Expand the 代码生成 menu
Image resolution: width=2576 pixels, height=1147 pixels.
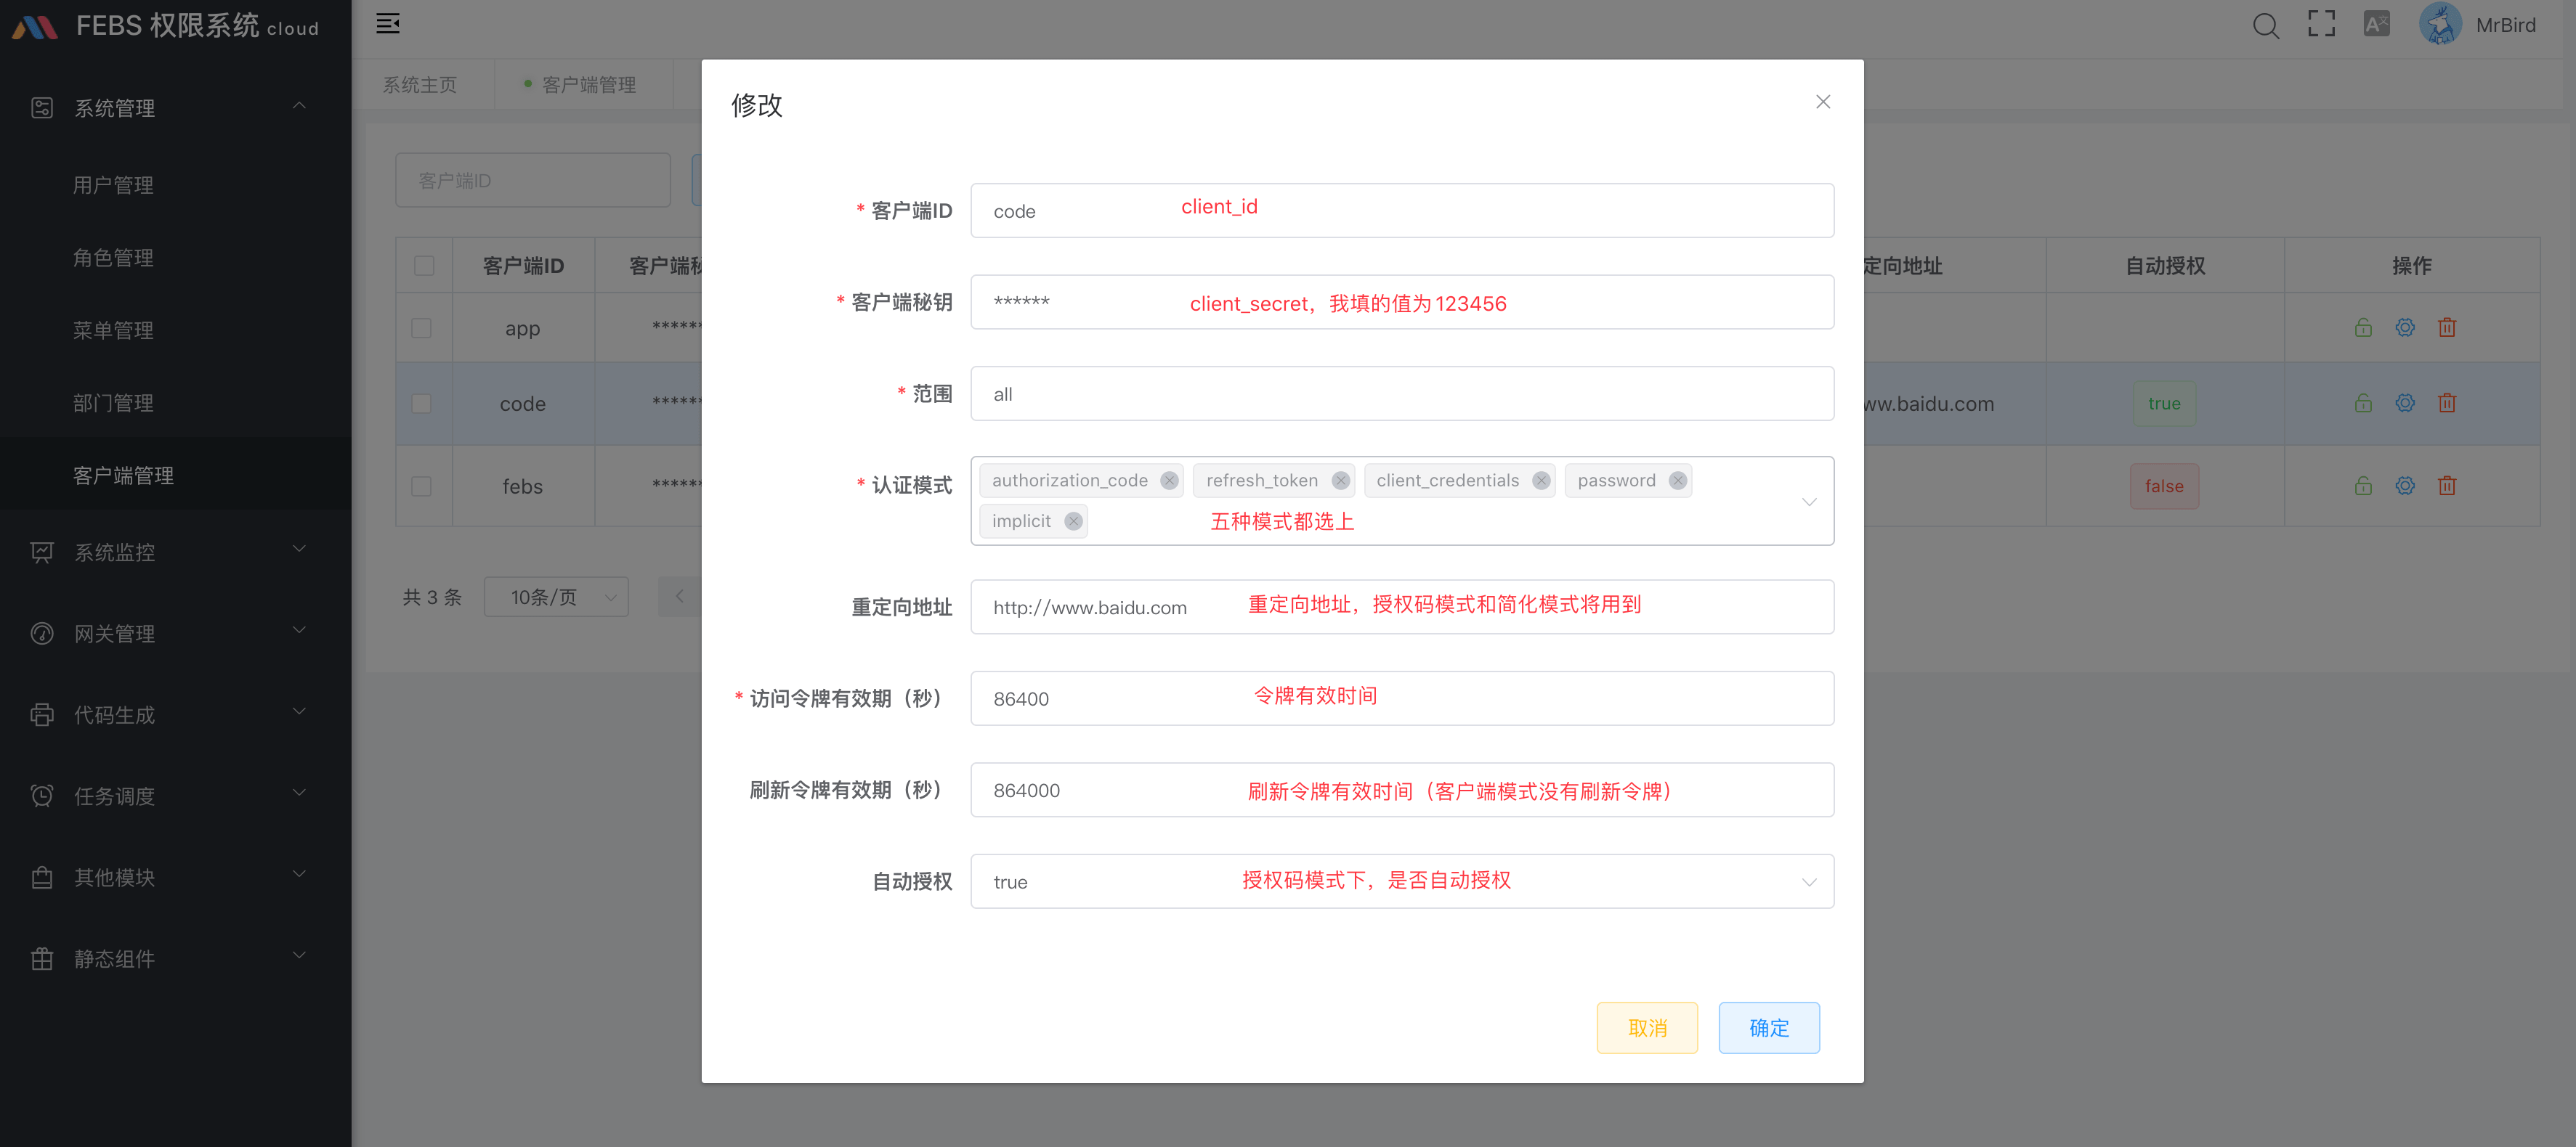(x=298, y=712)
